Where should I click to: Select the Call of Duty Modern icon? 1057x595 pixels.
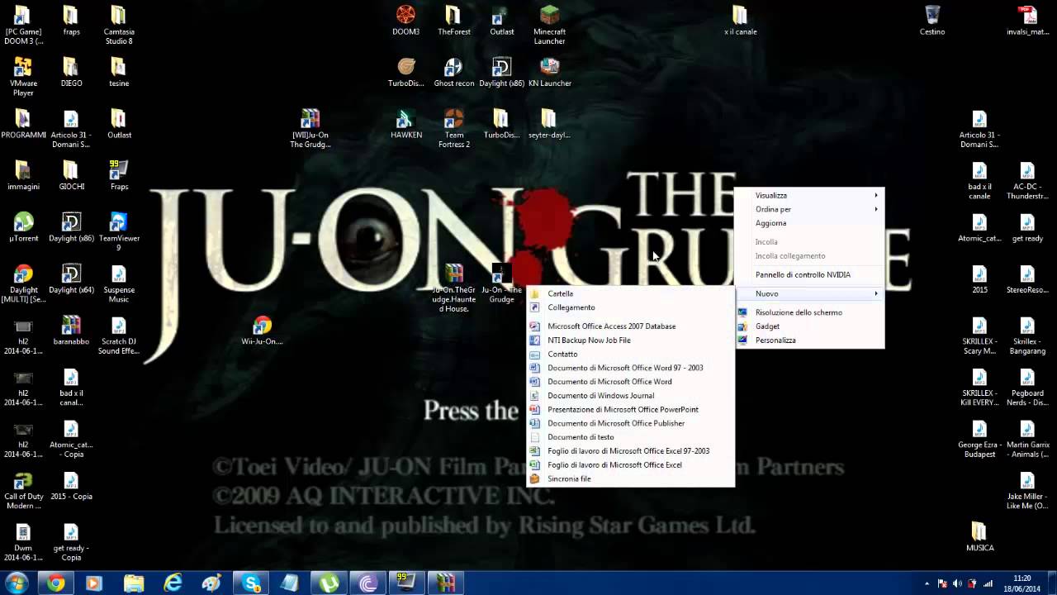[x=23, y=490]
